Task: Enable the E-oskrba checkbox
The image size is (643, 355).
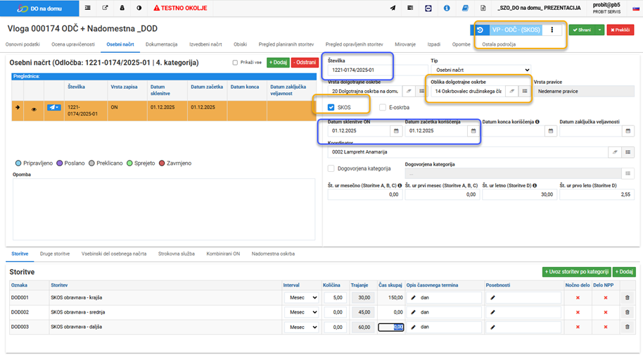Action: pyautogui.click(x=383, y=108)
